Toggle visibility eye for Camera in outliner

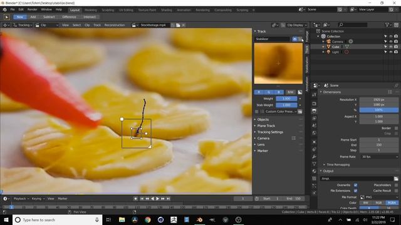pyautogui.click(x=391, y=42)
